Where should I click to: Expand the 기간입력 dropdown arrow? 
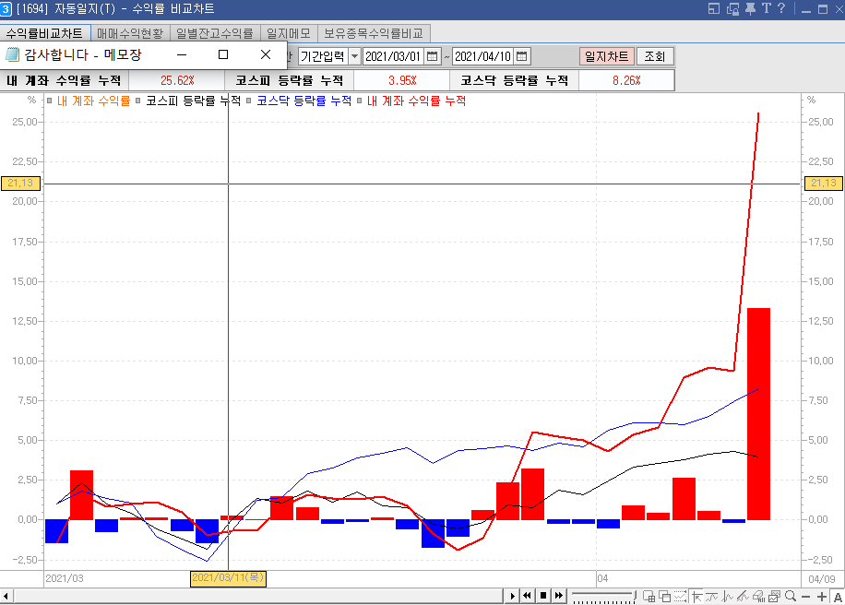pos(354,56)
